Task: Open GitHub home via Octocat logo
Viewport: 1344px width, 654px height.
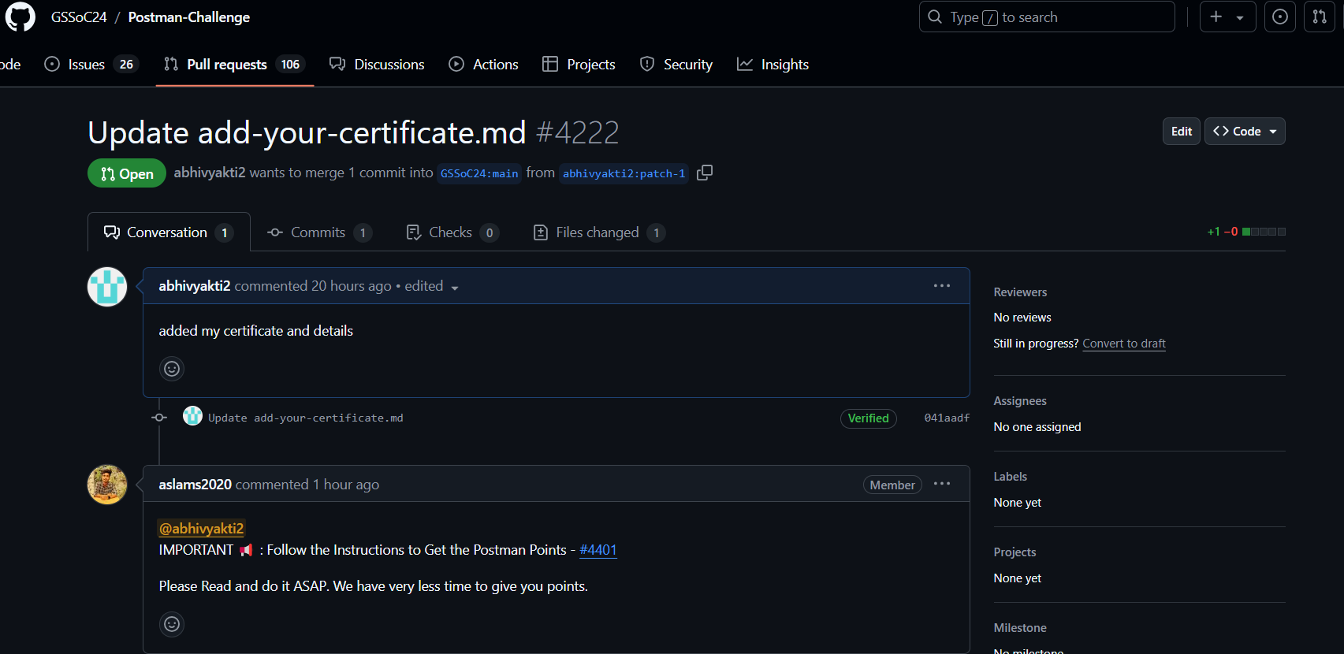Action: (20, 17)
